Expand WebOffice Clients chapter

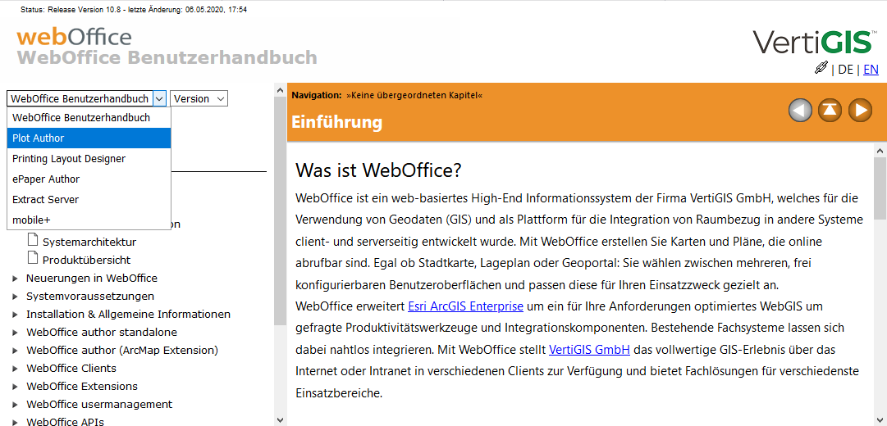(14, 369)
